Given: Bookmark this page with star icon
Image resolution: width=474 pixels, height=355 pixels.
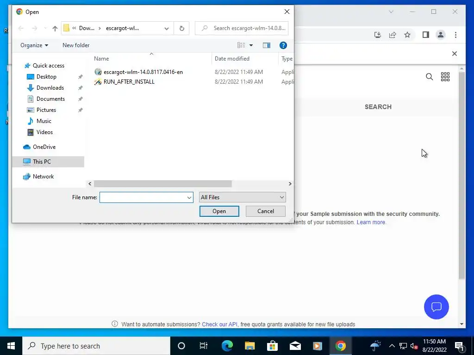Looking at the screenshot, I should pyautogui.click(x=407, y=35).
